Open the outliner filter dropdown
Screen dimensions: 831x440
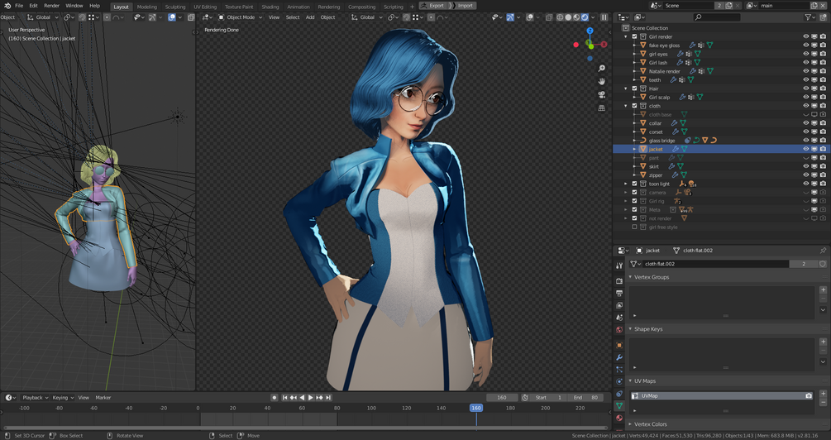pyautogui.click(x=810, y=17)
